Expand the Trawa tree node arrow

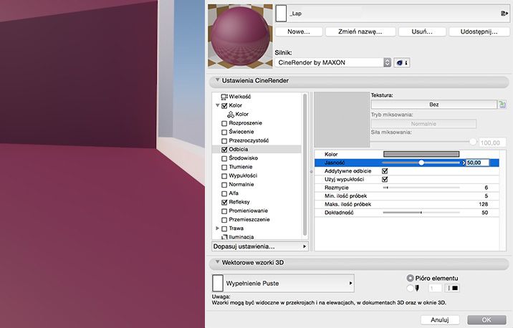click(x=217, y=228)
